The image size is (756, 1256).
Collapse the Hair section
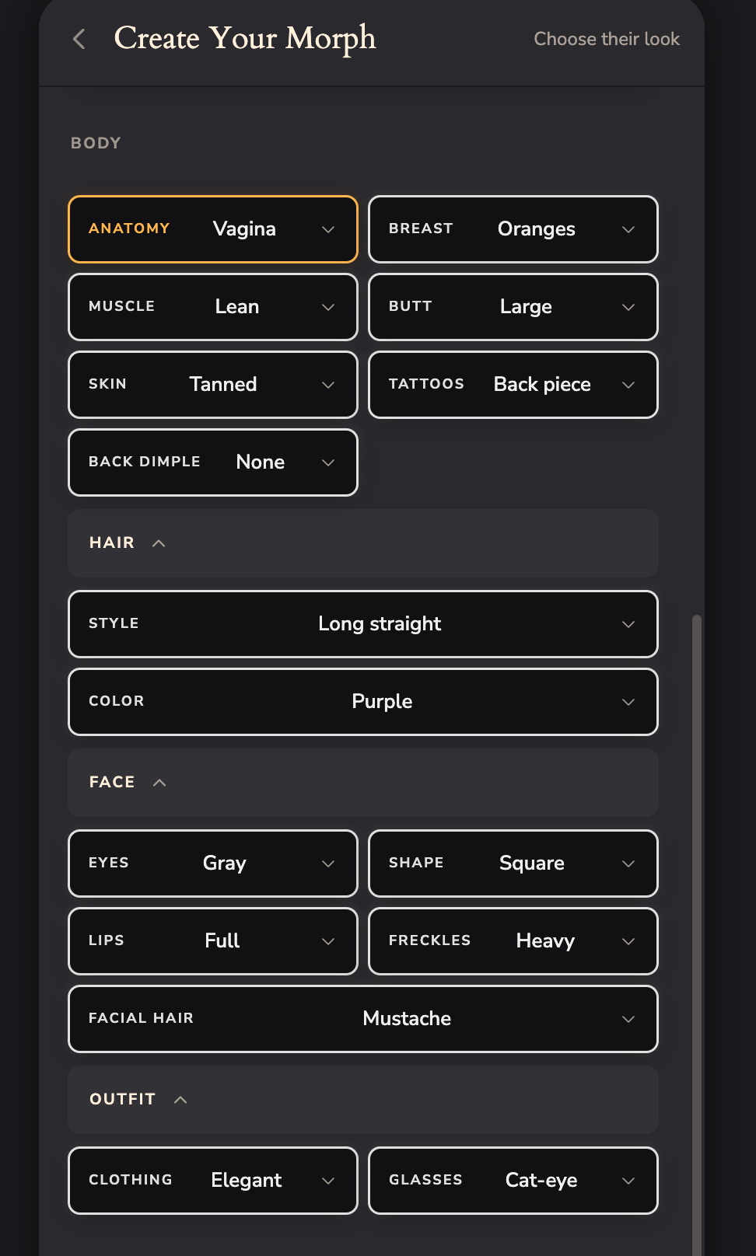tap(363, 543)
